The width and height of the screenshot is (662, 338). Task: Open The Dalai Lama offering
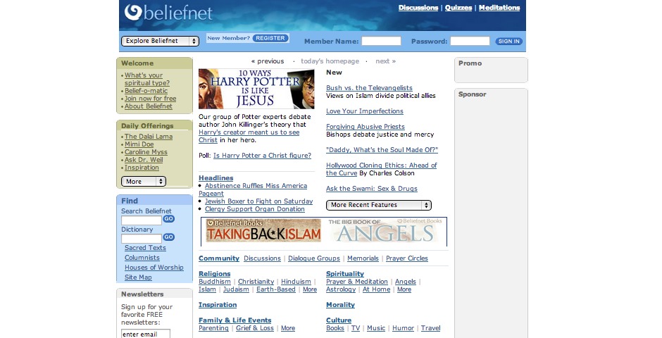point(148,137)
